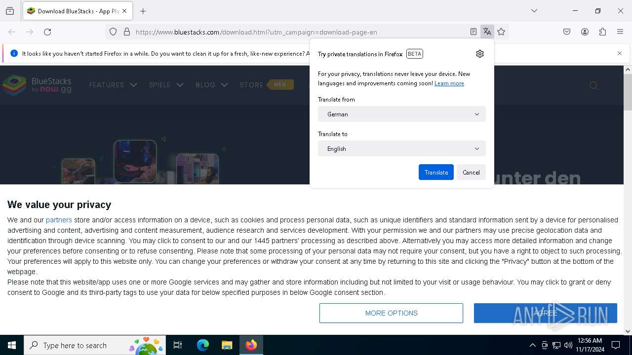Reload the current page

pos(47,32)
